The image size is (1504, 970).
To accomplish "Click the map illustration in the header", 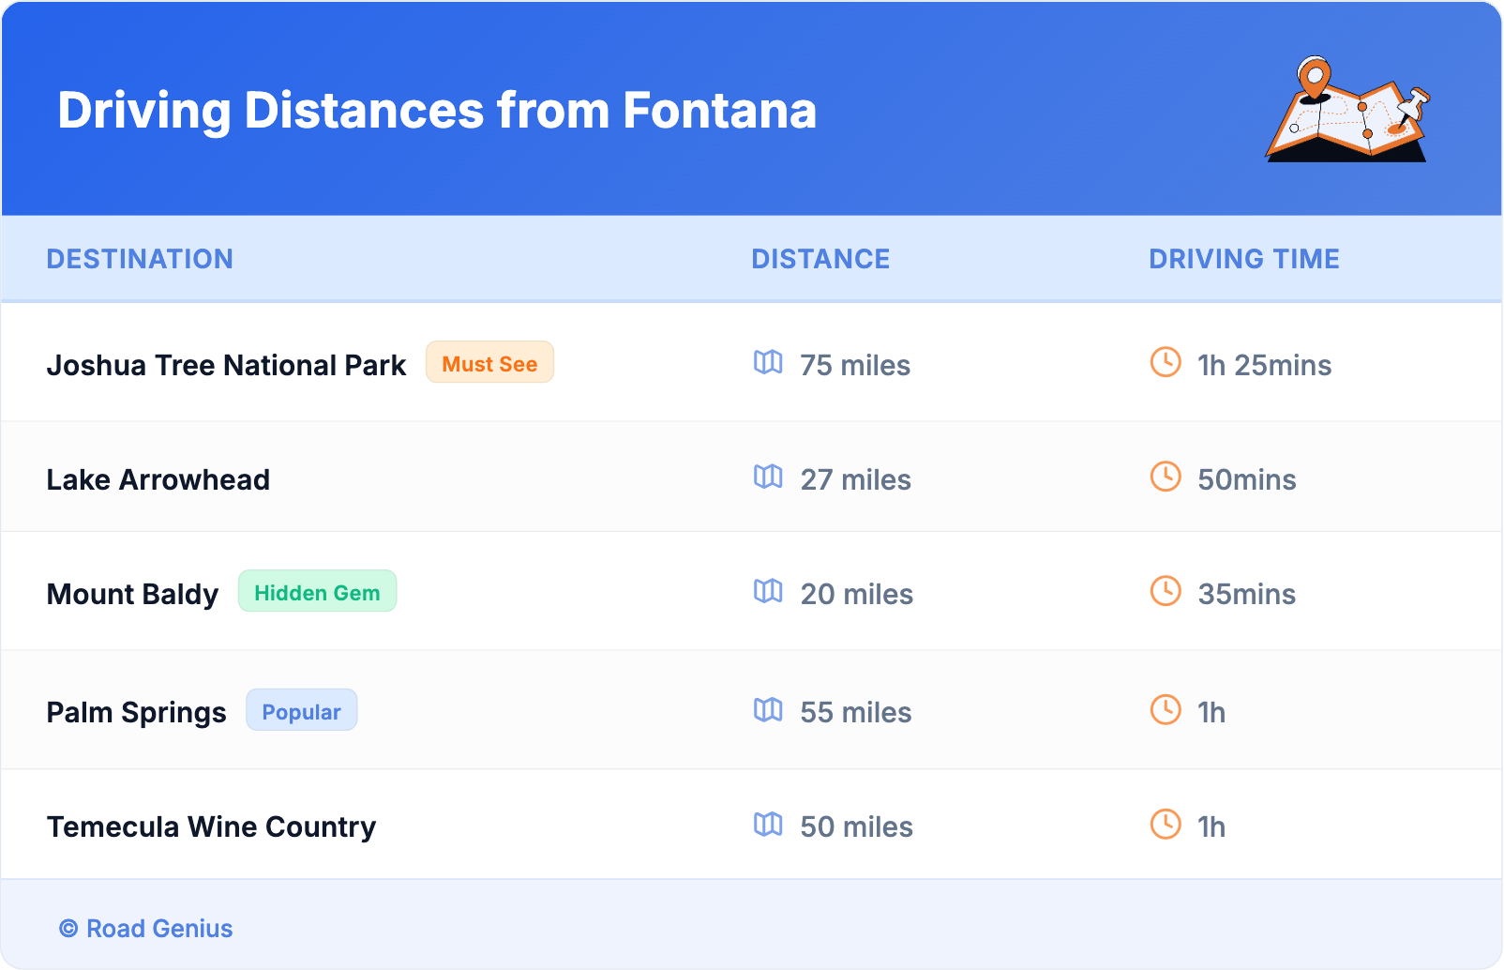I will coord(1347,110).
